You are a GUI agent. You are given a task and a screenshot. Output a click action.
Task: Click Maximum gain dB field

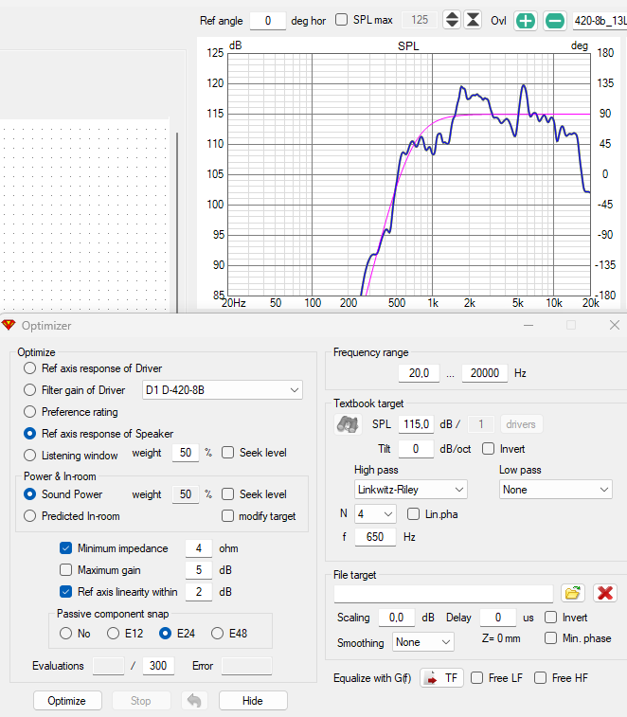(199, 570)
